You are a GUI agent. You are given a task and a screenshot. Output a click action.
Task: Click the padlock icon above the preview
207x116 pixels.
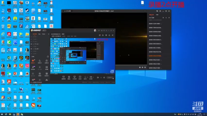click(103, 35)
